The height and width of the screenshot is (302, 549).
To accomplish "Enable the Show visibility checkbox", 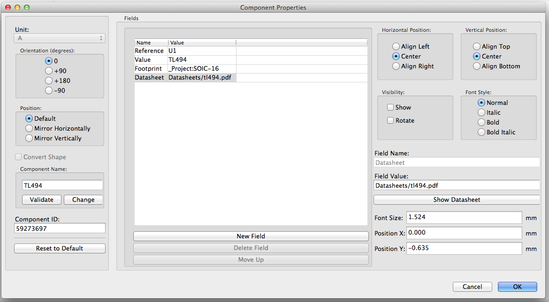I will [390, 107].
